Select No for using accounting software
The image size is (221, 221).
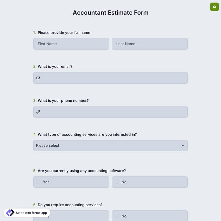(x=117, y=182)
